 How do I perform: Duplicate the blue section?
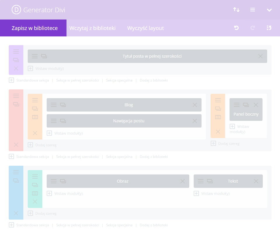16,181
